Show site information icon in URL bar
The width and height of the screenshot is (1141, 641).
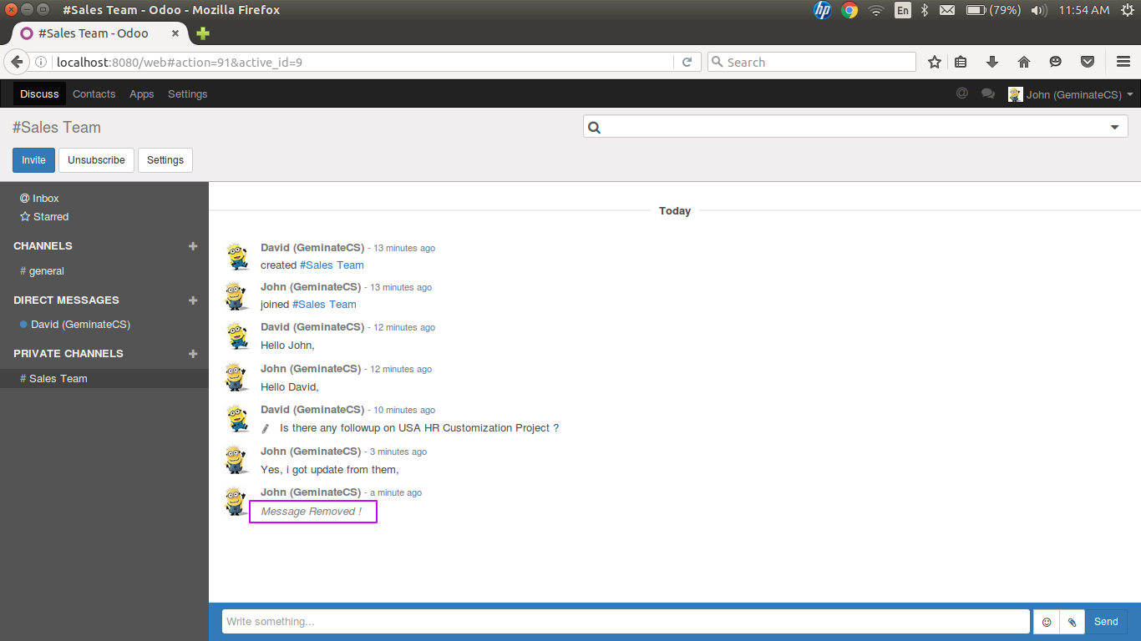[x=41, y=62]
